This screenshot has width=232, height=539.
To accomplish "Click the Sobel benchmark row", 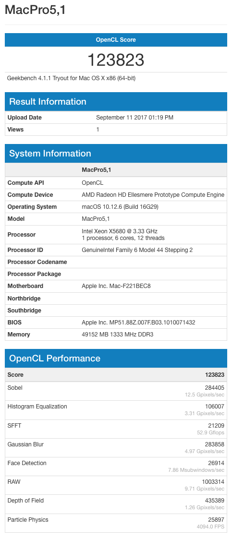I will pos(116,391).
